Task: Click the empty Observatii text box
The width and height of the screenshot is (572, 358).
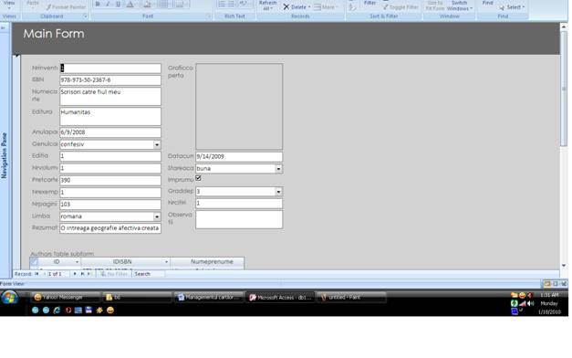Action: [239, 219]
